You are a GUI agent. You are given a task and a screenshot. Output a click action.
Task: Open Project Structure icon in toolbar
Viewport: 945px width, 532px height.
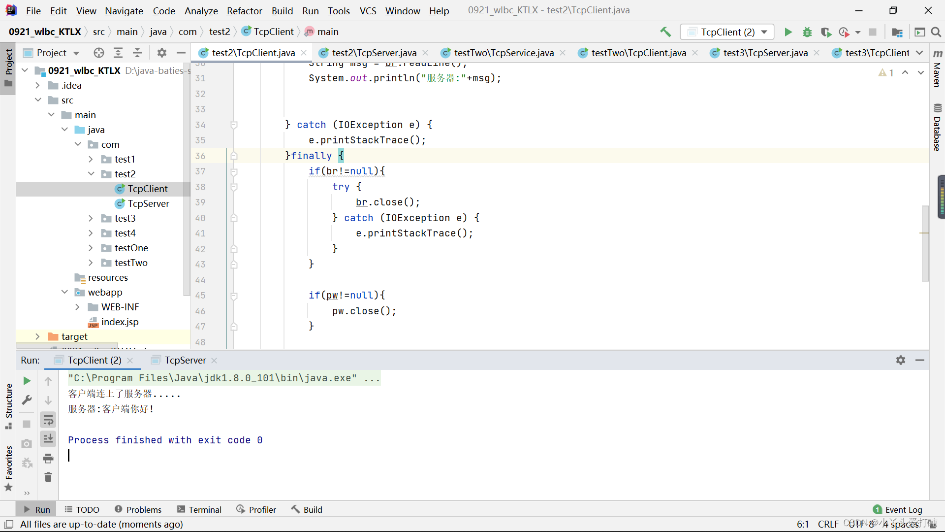pyautogui.click(x=897, y=32)
